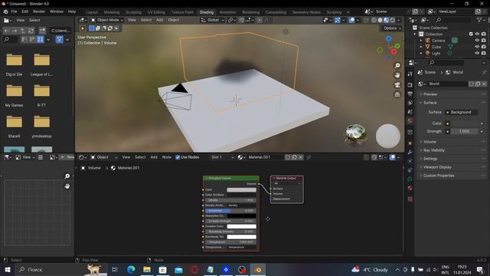490x276 pixels.
Task: Click the World Strength value field
Action: point(464,131)
